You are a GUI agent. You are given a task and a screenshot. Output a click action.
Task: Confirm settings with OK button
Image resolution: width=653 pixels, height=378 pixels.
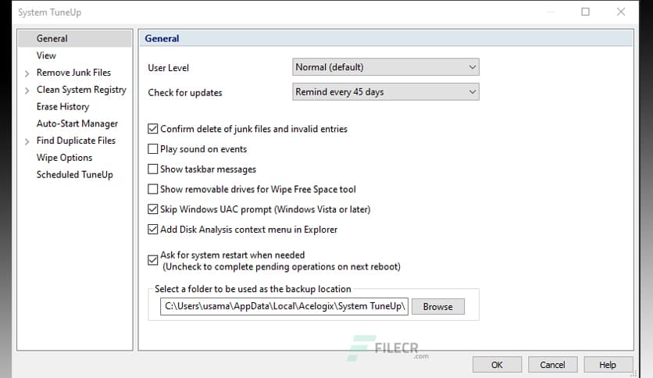pos(497,365)
